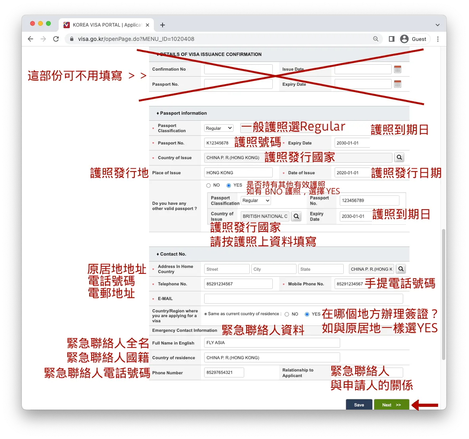Open second passport Classification dropdown
The image size is (469, 439).
coord(256,200)
